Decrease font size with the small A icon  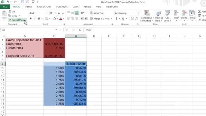pyautogui.click(x=63, y=13)
